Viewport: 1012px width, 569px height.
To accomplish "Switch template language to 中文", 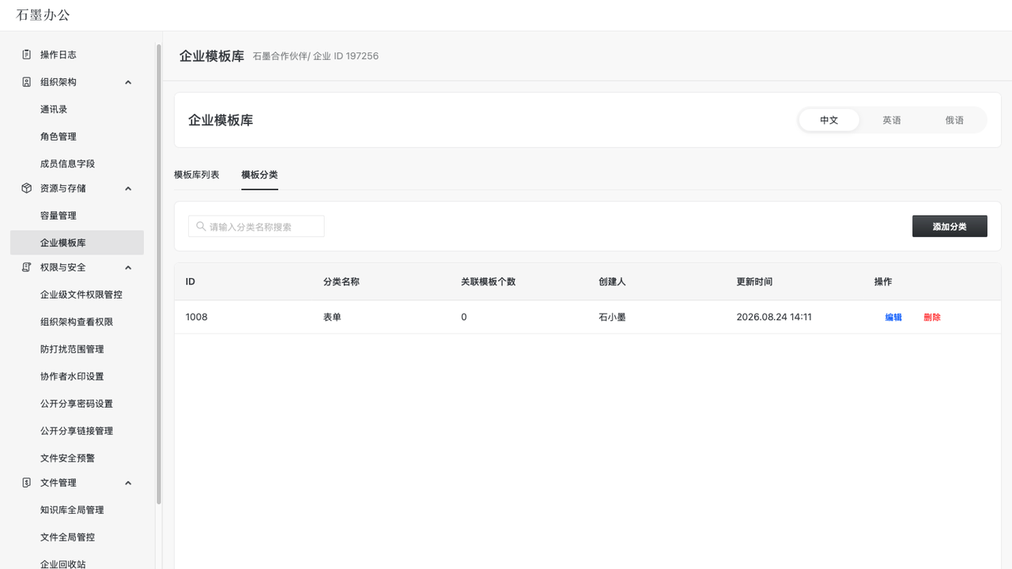I will [x=829, y=120].
